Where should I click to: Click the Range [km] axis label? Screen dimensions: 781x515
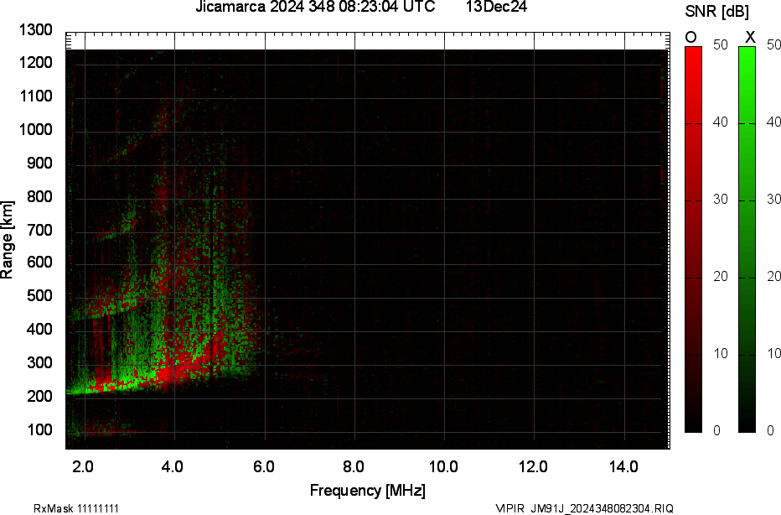(7, 240)
